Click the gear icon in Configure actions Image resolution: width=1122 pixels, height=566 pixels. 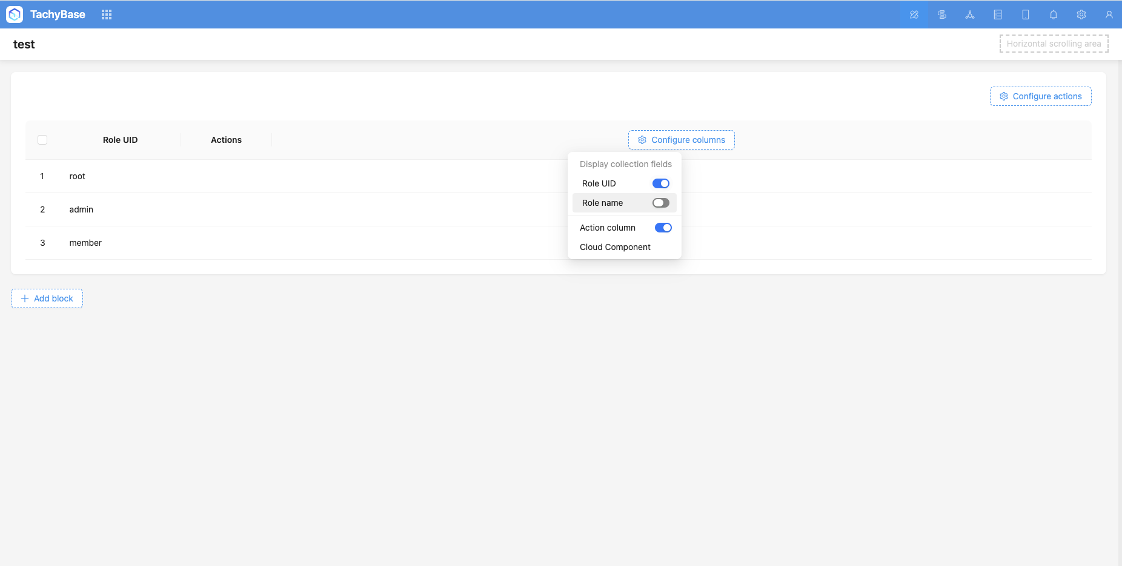point(1004,96)
